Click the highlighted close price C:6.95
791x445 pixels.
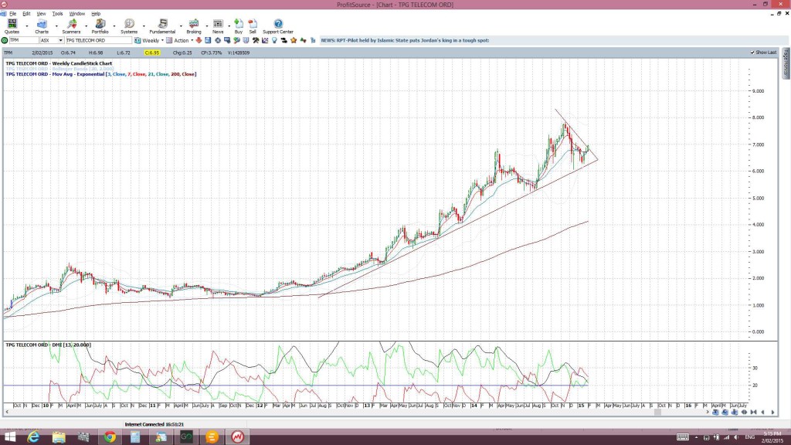(x=152, y=53)
